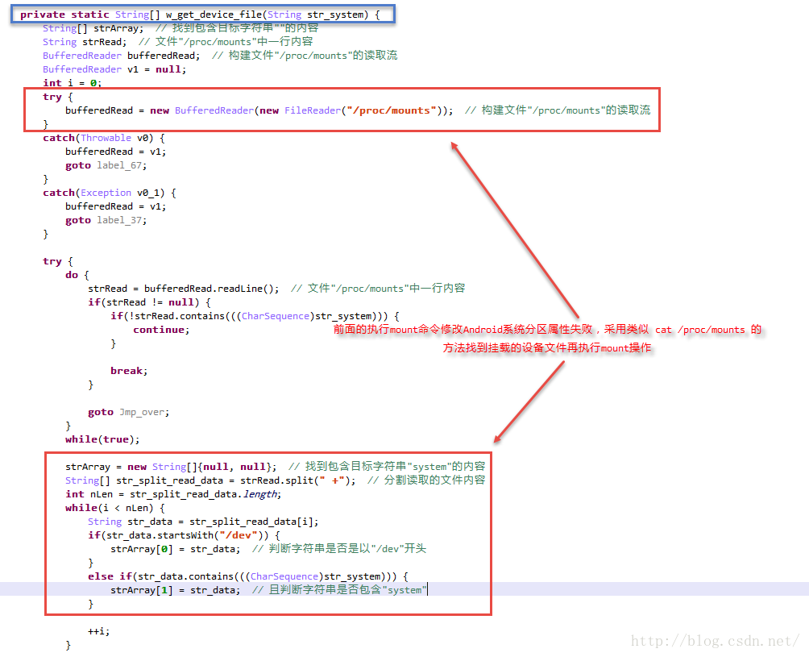Click the "else if(str_data.contains(" line
This screenshot has height=657, width=809.
tap(248, 576)
